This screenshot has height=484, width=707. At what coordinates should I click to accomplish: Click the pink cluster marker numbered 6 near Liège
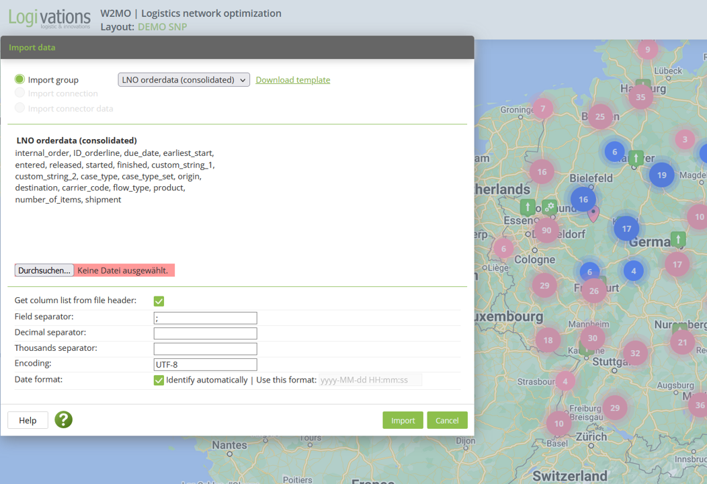pyautogui.click(x=503, y=249)
